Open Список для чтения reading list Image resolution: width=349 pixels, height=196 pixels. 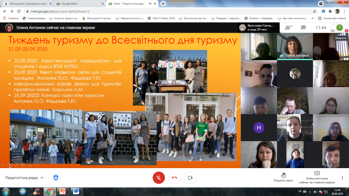point(332,18)
